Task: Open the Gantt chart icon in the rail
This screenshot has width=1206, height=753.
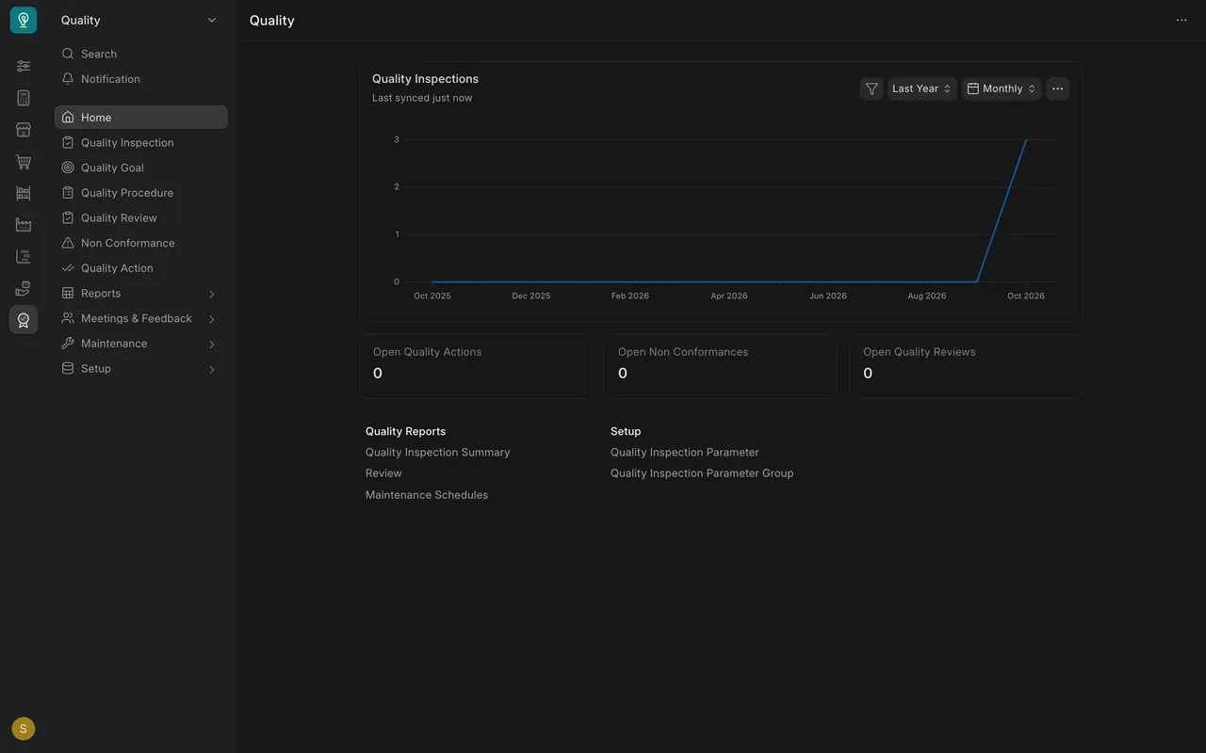Action: (x=24, y=257)
